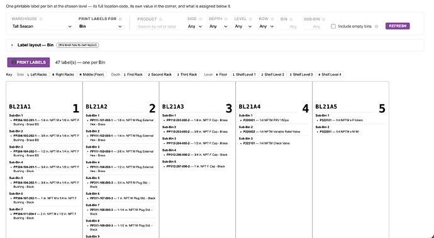434x238 pixels.
Task: Click the BL21A2 location code
Action: pyautogui.click(x=97, y=107)
